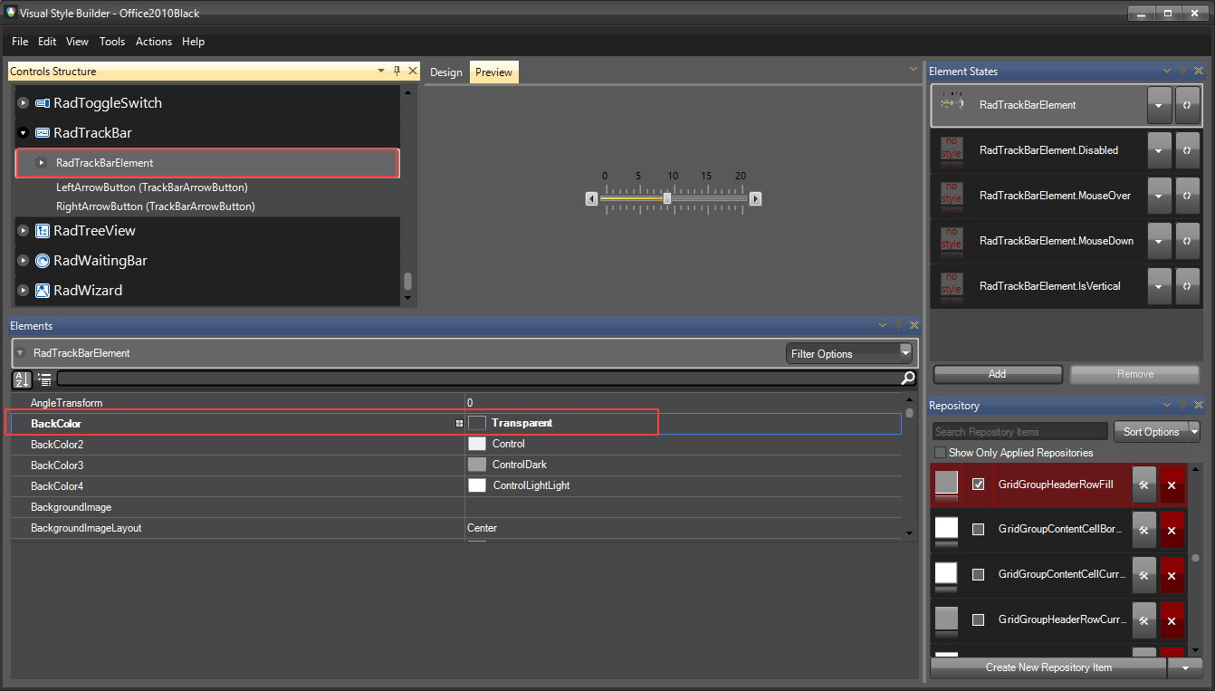This screenshot has height=691, width=1215.
Task: Enable Show Only Applied Repositories
Action: tap(941, 452)
